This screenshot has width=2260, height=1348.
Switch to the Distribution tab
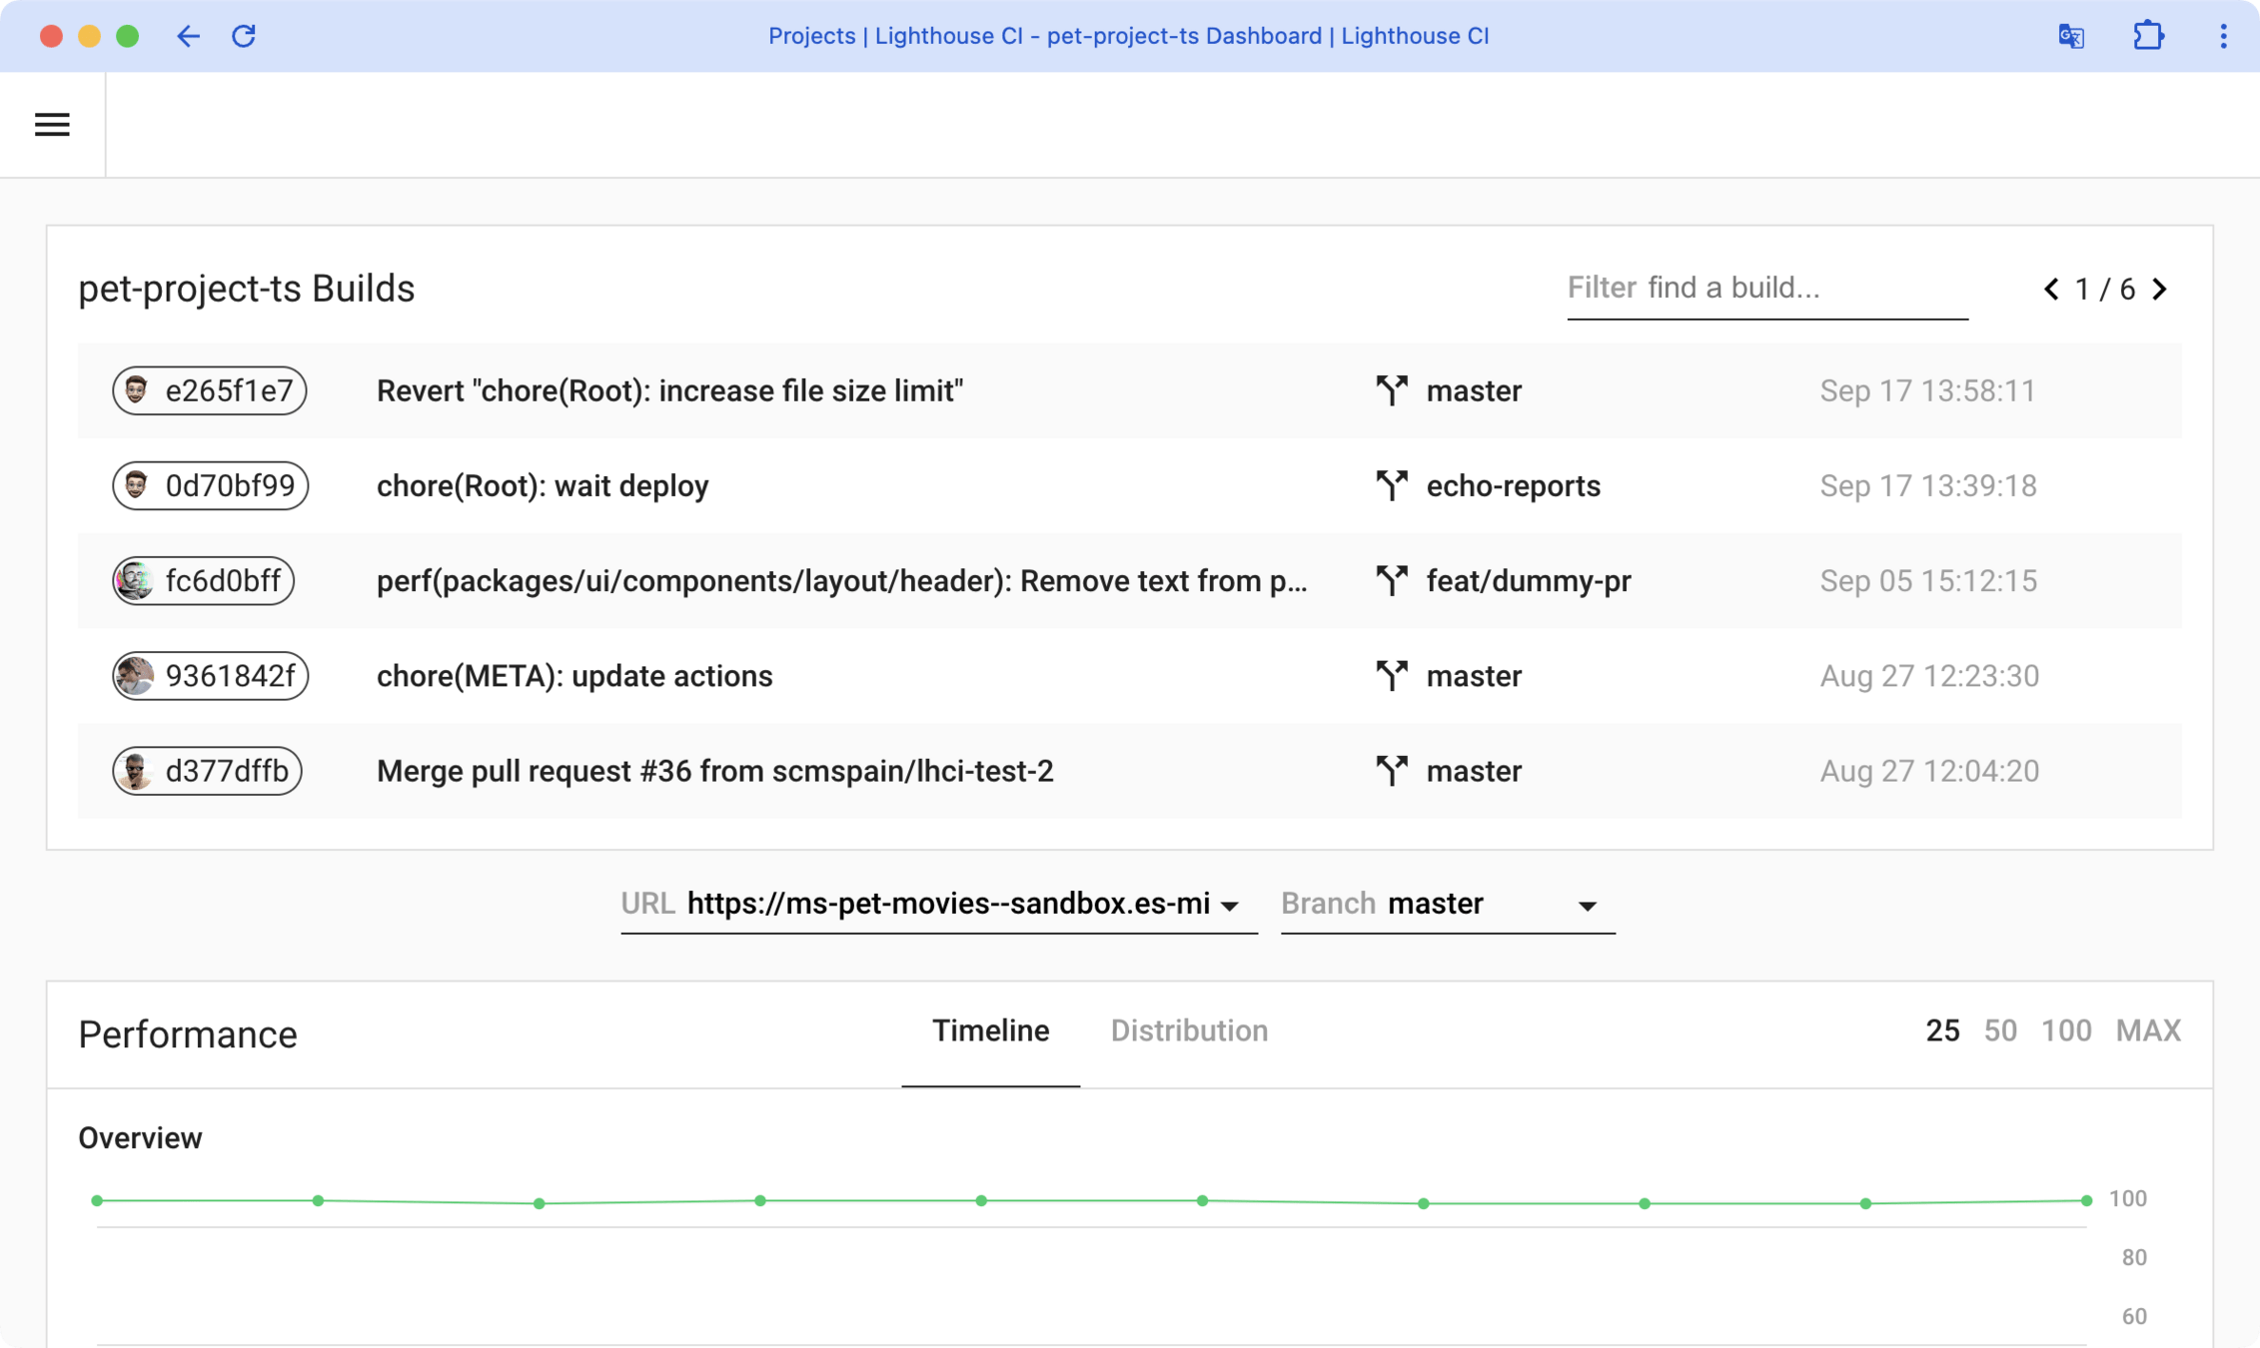click(x=1189, y=1030)
